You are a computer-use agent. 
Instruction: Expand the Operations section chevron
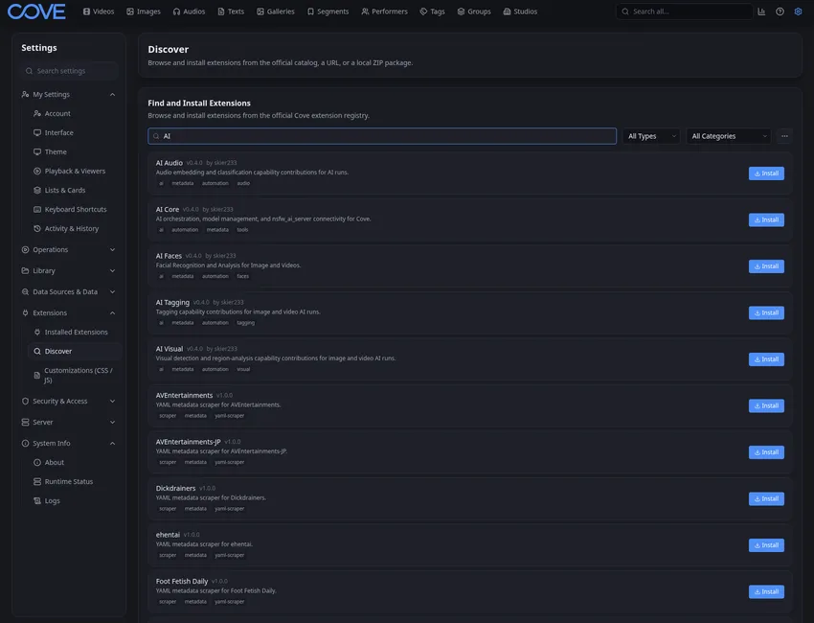pos(112,249)
